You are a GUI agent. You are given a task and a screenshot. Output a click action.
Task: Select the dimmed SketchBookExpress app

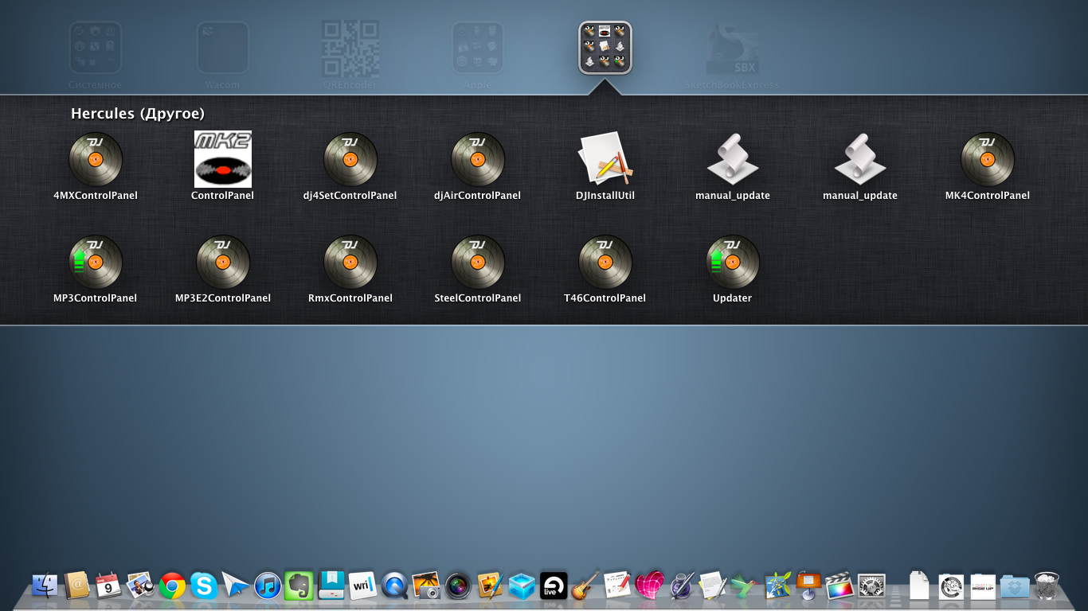(x=733, y=48)
